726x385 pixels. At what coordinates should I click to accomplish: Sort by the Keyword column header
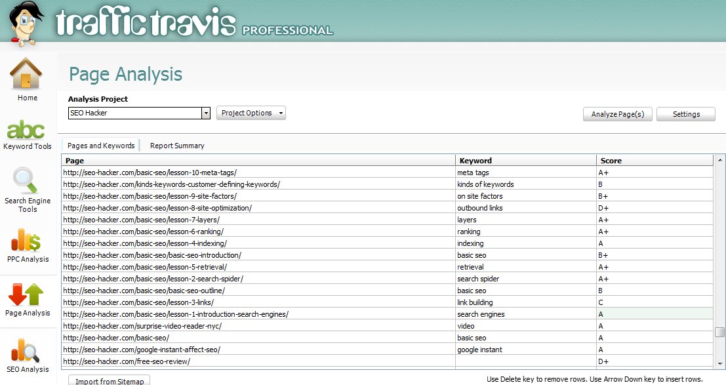click(x=526, y=161)
